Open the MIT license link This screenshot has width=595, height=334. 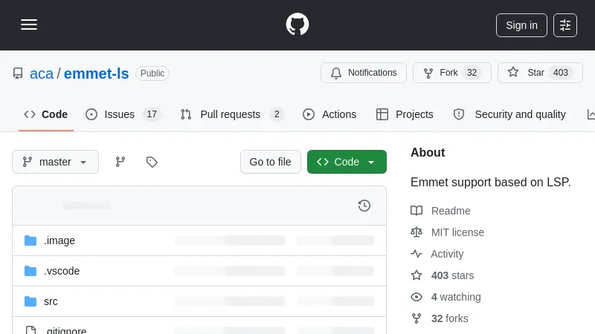click(457, 232)
